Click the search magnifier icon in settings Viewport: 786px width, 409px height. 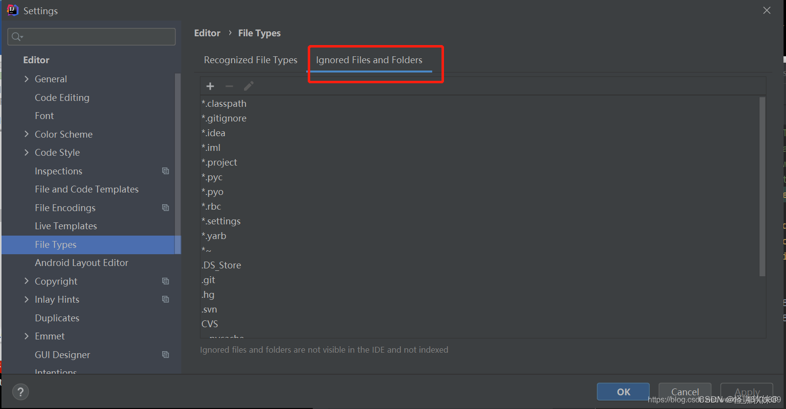click(17, 37)
